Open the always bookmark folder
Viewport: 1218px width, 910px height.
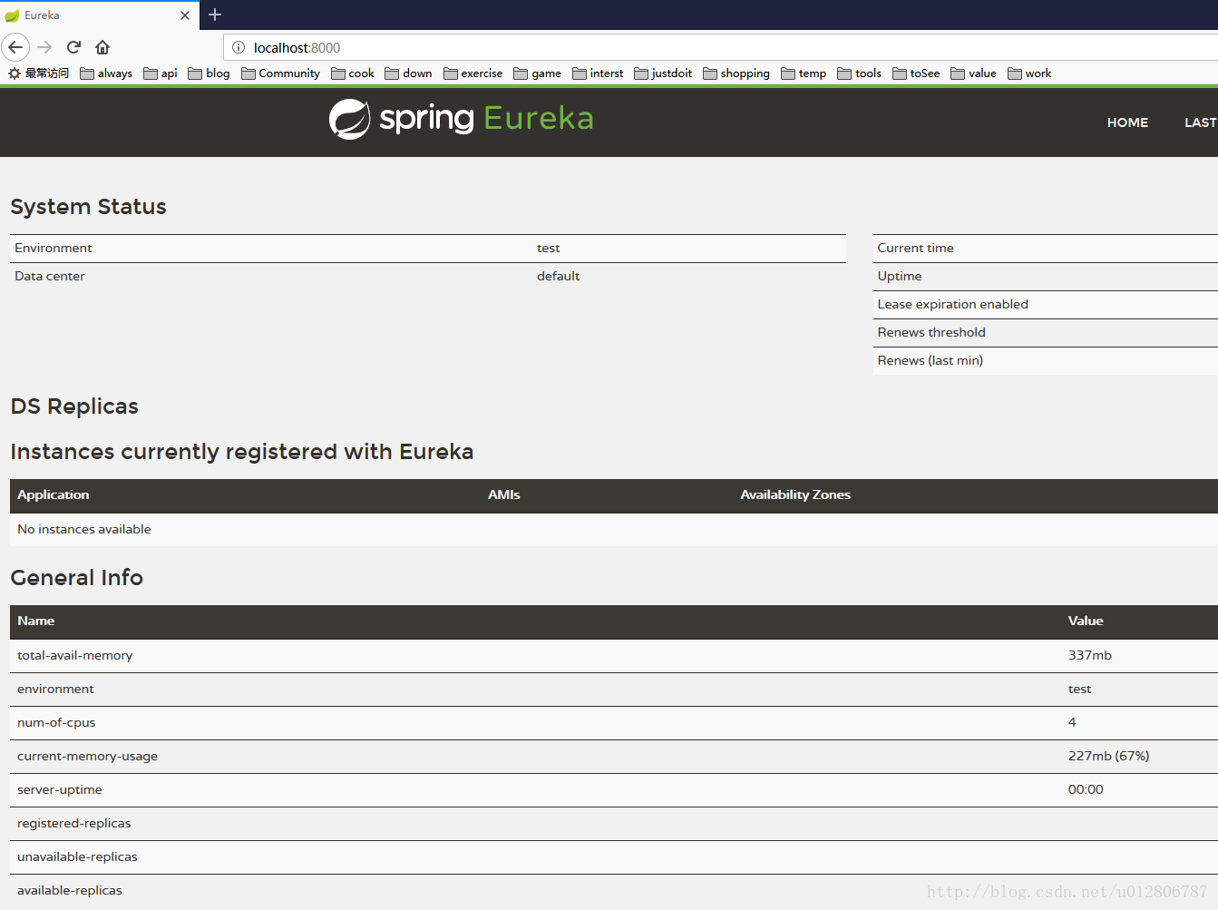point(106,73)
